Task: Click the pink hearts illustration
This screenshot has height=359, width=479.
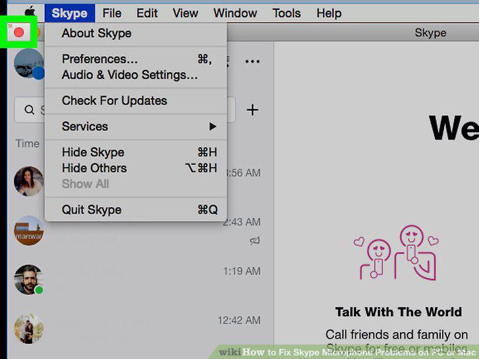Action: (396, 252)
